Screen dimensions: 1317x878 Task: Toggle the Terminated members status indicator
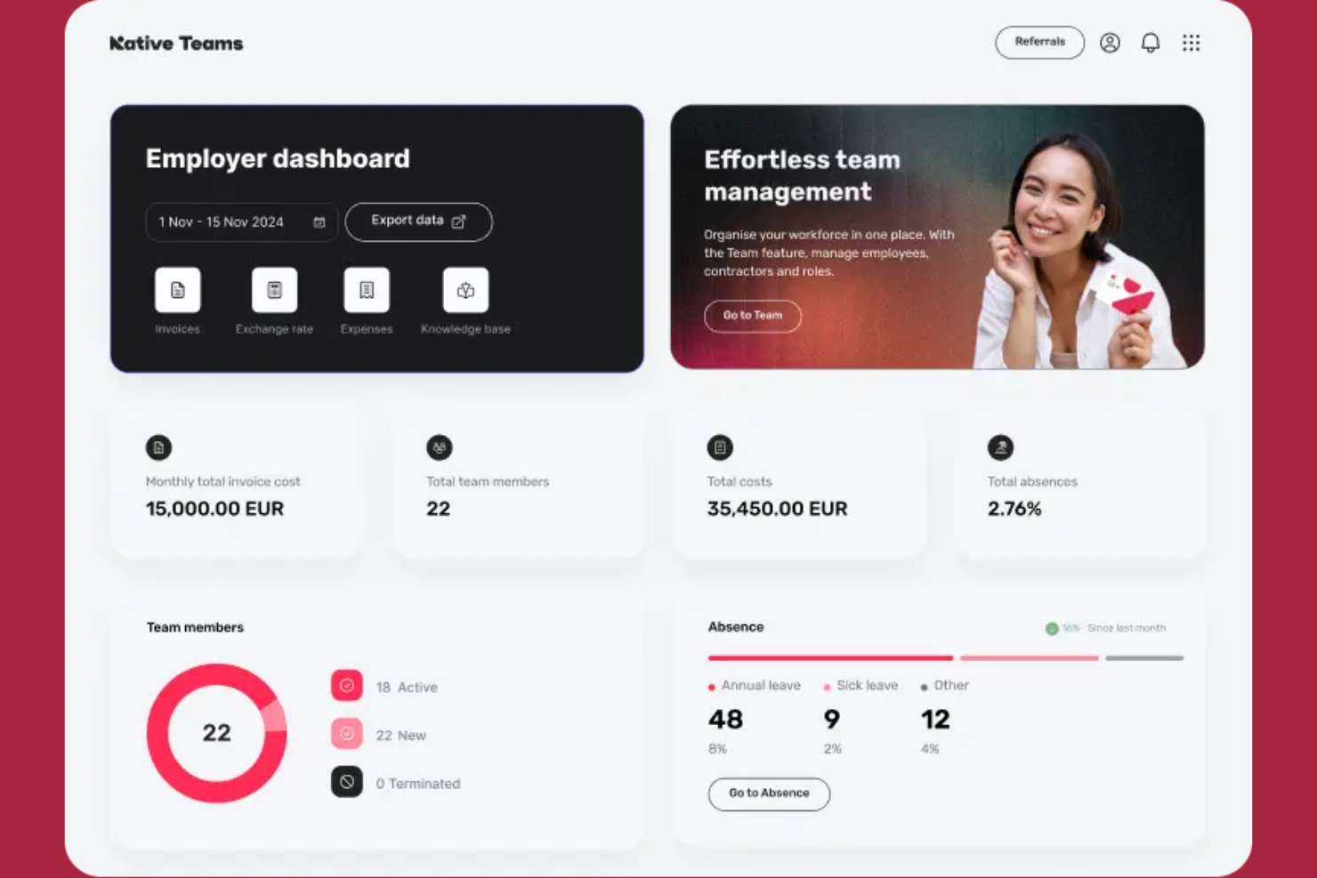tap(347, 783)
